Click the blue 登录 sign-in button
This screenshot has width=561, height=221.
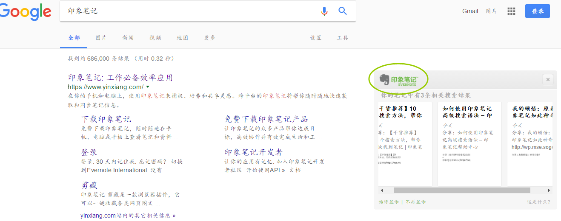pos(538,11)
